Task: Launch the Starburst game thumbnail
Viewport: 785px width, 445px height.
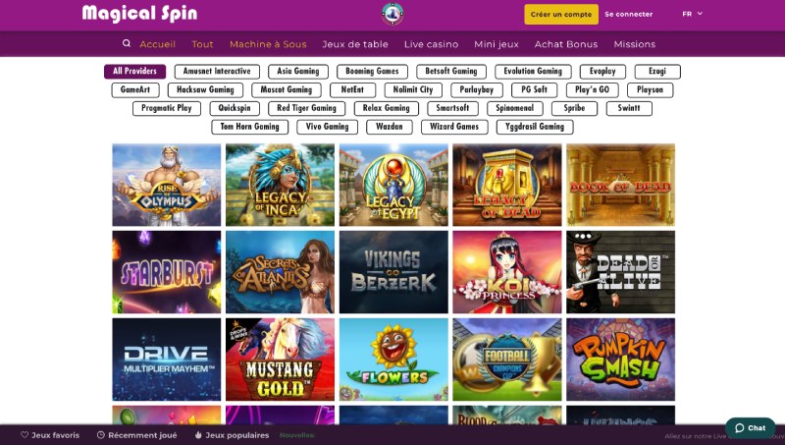Action: 166,272
